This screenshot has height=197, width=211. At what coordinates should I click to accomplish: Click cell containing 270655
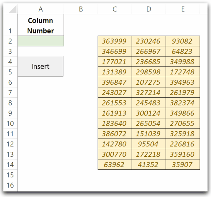pos(183,123)
